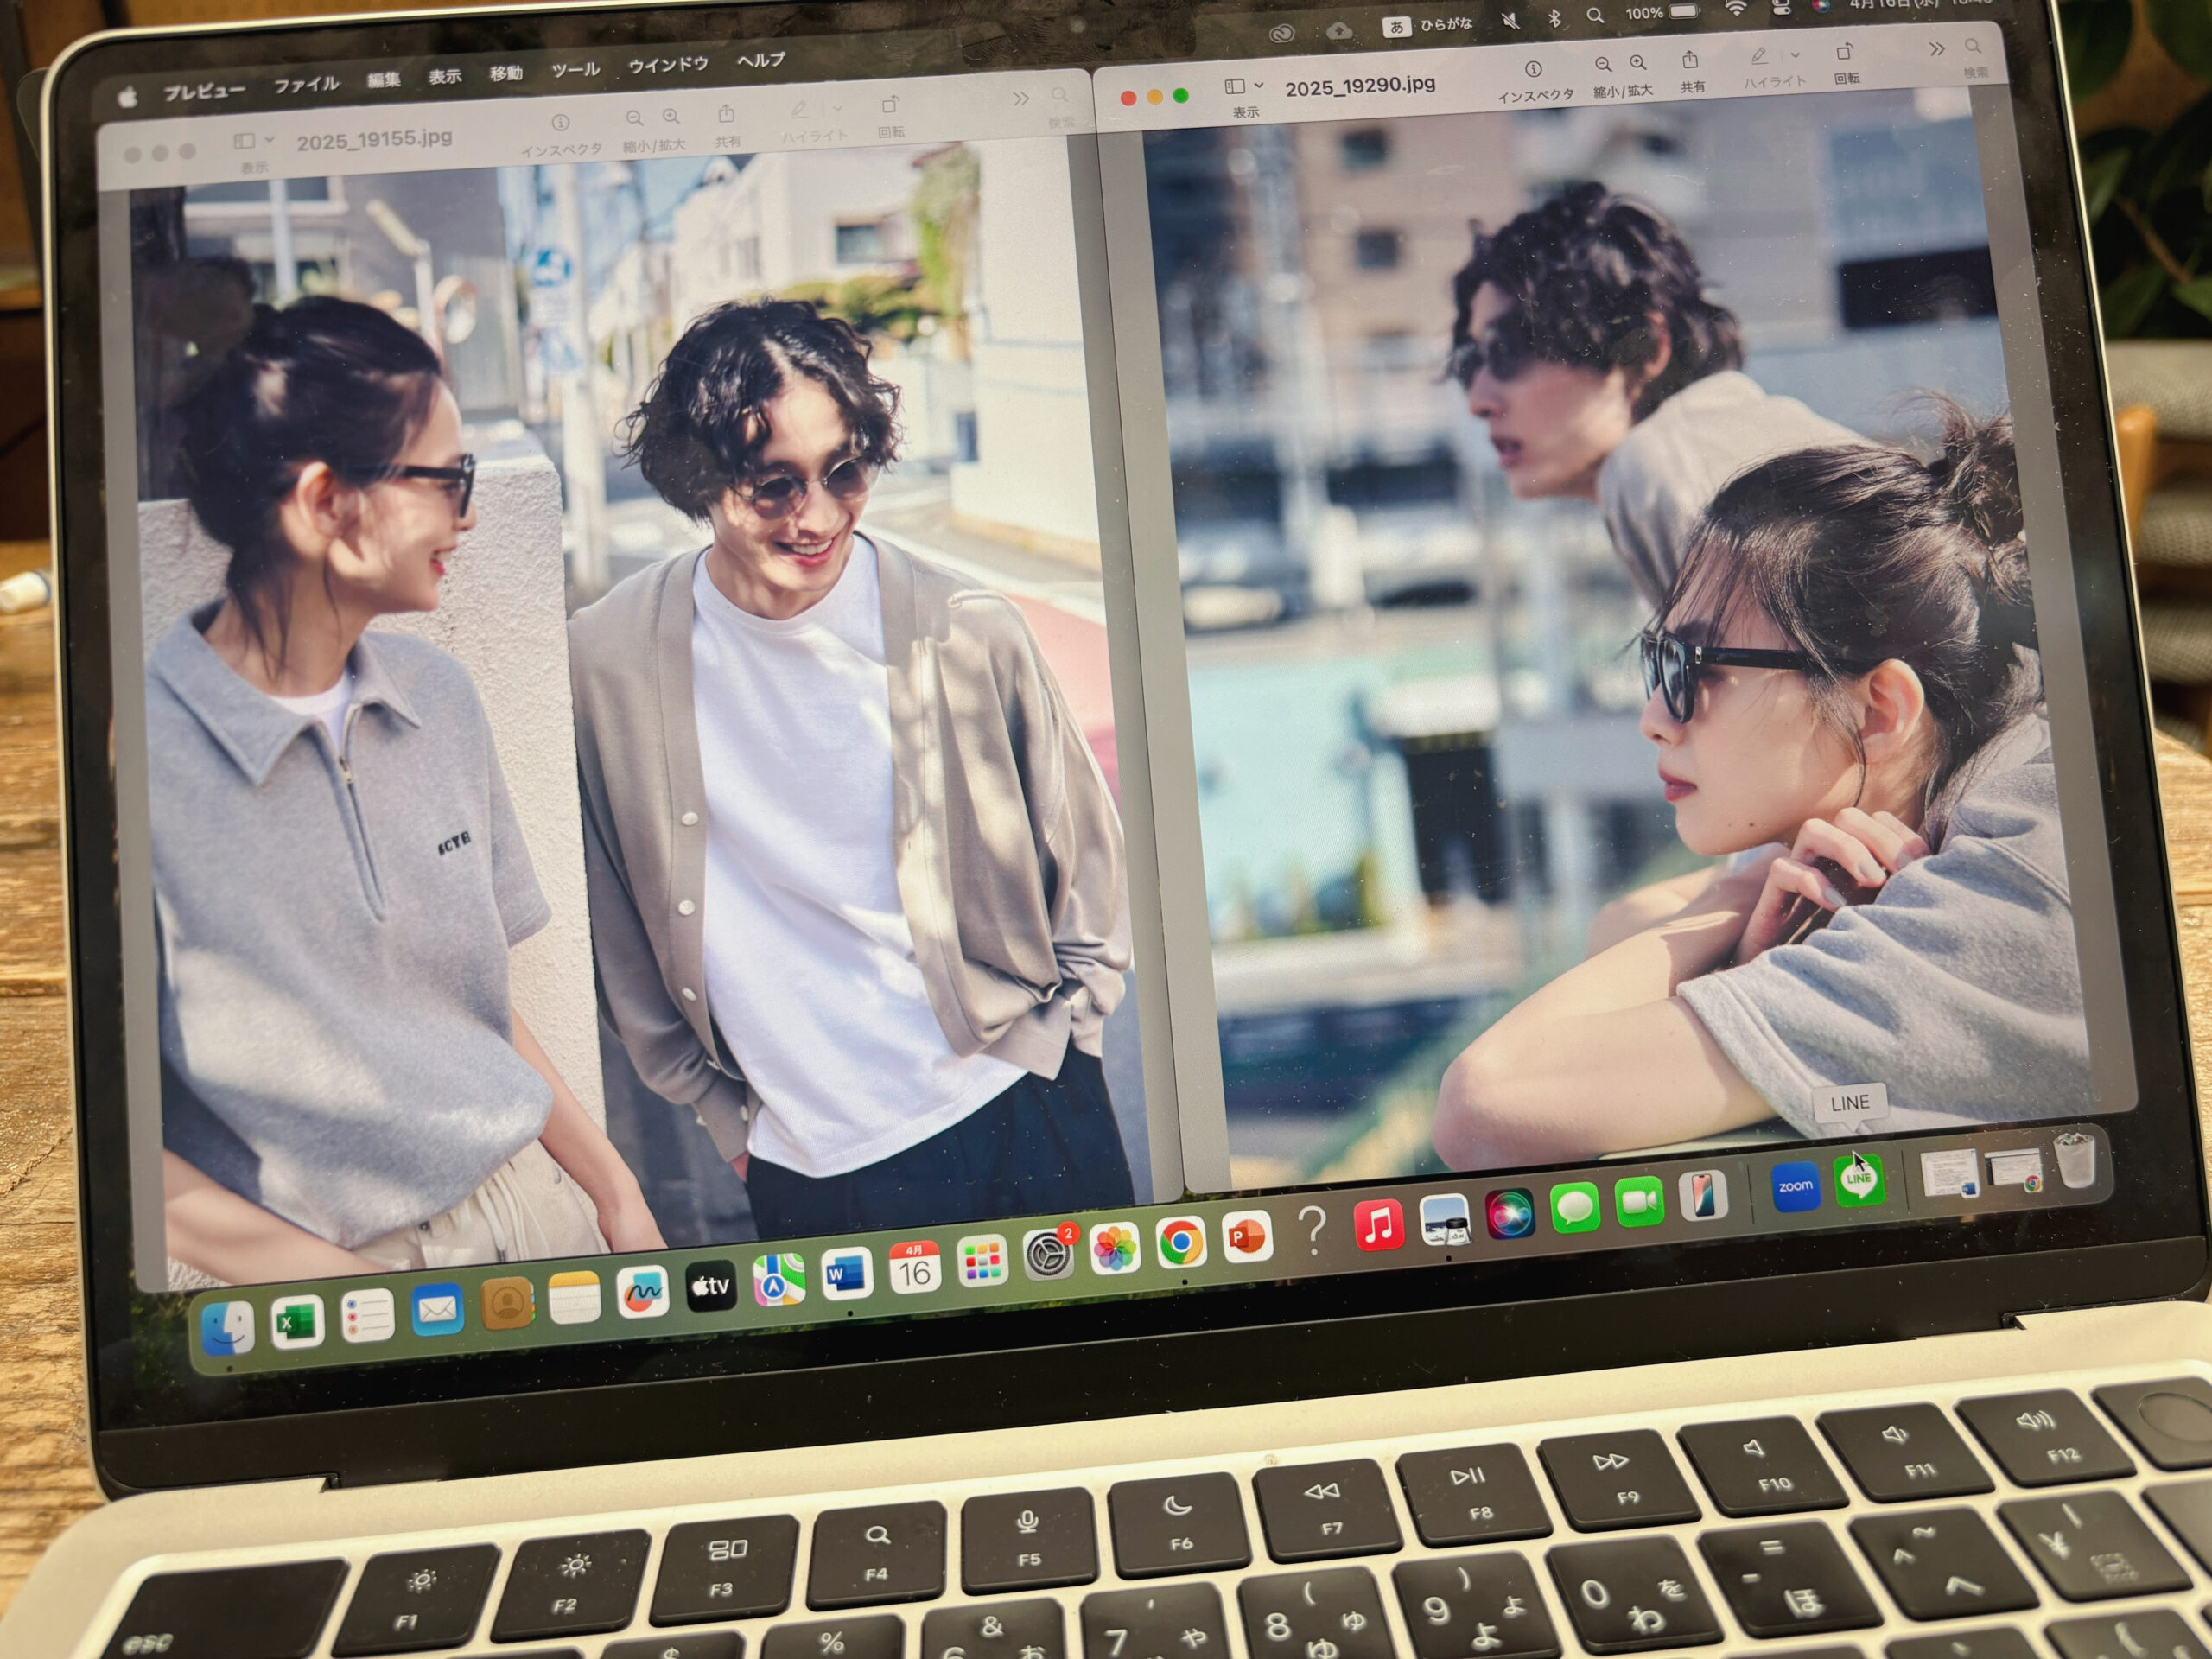Open the ファイル menu
Screen dimensions: 2212x1659
pyautogui.click(x=306, y=84)
